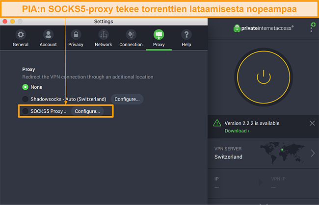Dismiss the version update notification
319x205 pixels.
point(312,123)
